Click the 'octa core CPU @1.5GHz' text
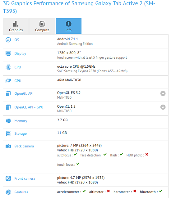 pyautogui.click(x=76, y=66)
